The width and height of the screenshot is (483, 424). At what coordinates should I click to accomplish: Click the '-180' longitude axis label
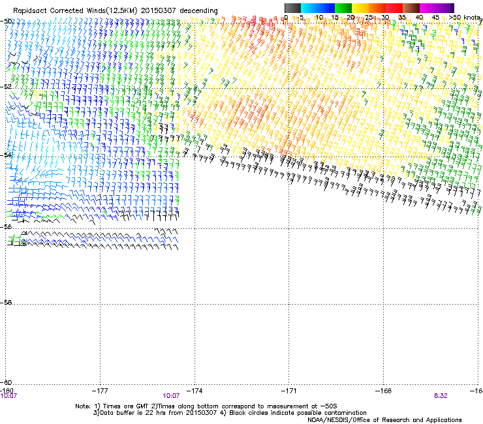[x=7, y=391]
